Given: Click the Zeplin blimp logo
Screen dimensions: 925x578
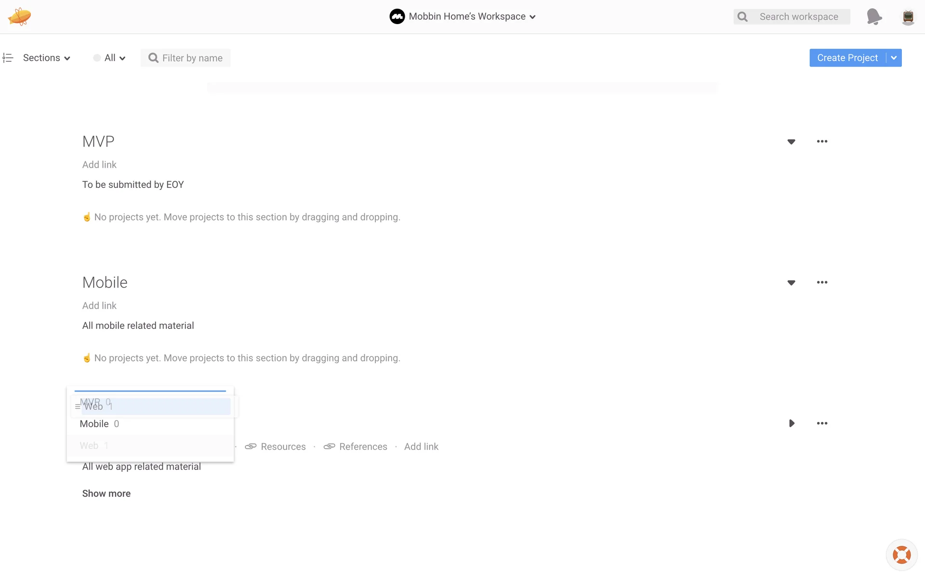Looking at the screenshot, I should click(x=19, y=16).
